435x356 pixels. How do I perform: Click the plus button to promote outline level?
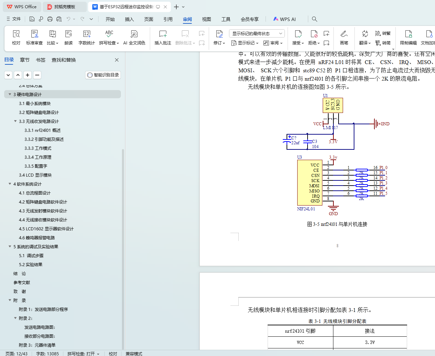tap(28, 75)
